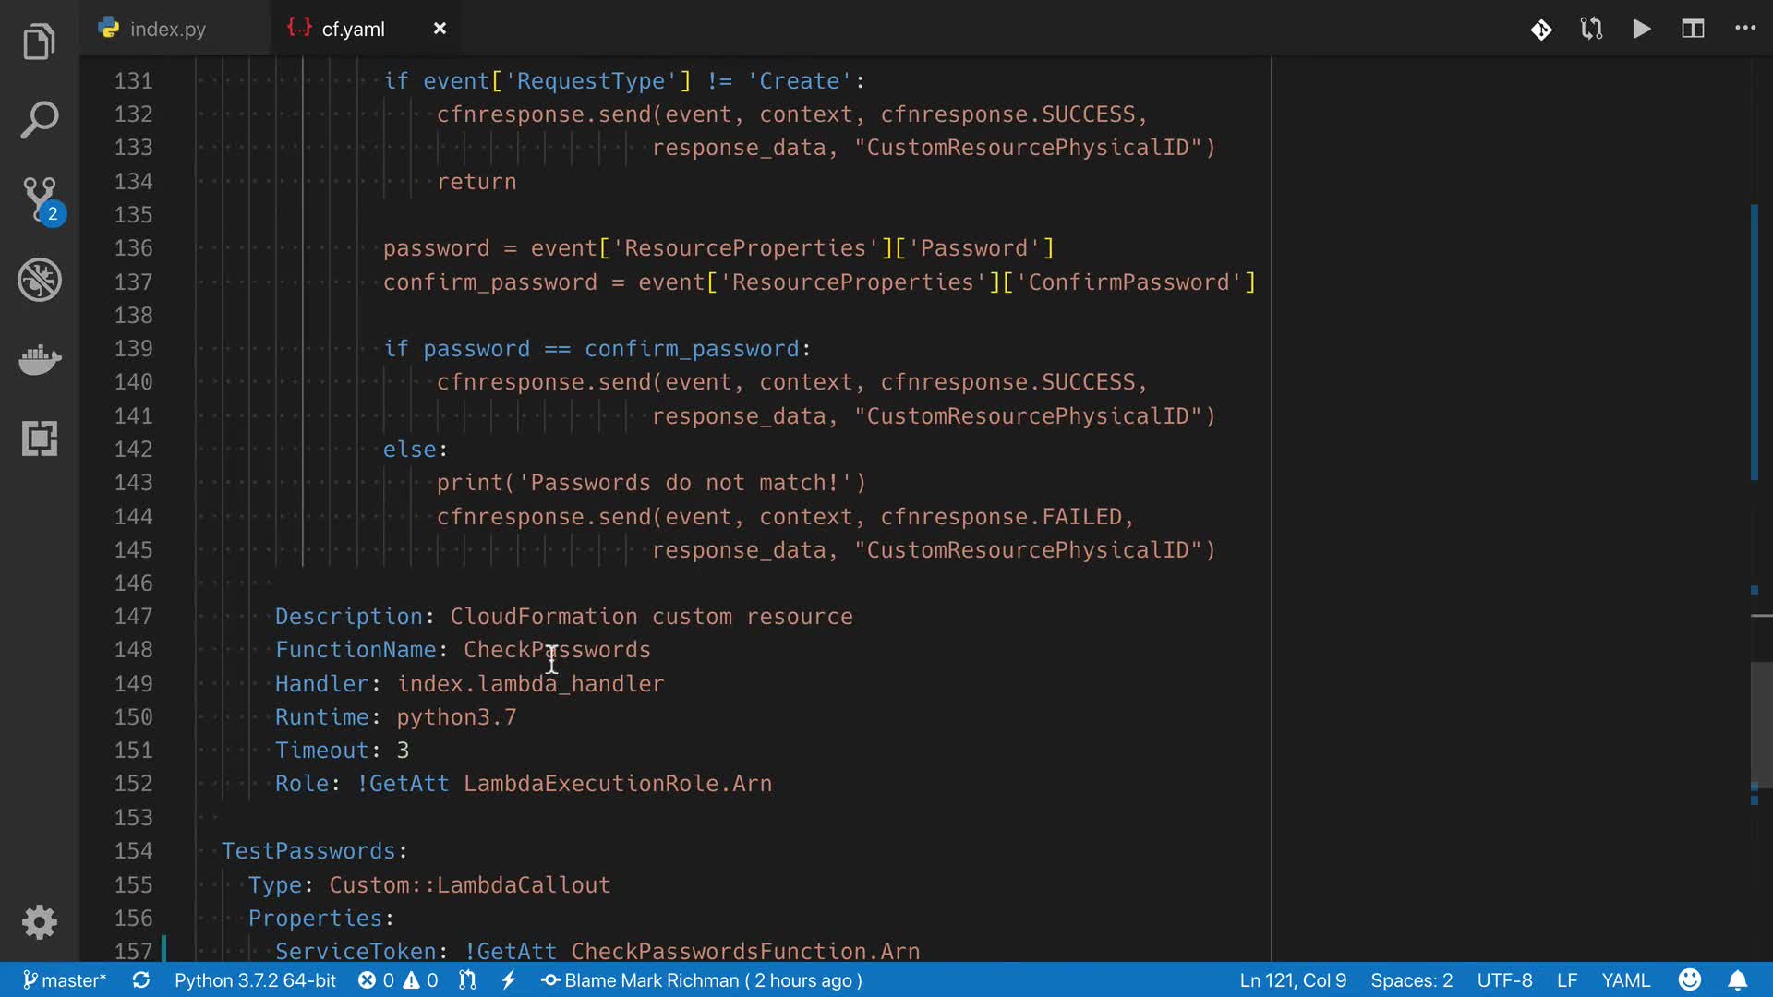Open the Docker sidebar icon
1773x997 pixels.
[x=39, y=359]
